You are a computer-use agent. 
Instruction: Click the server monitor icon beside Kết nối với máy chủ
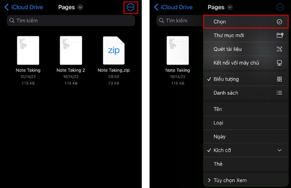[279, 63]
